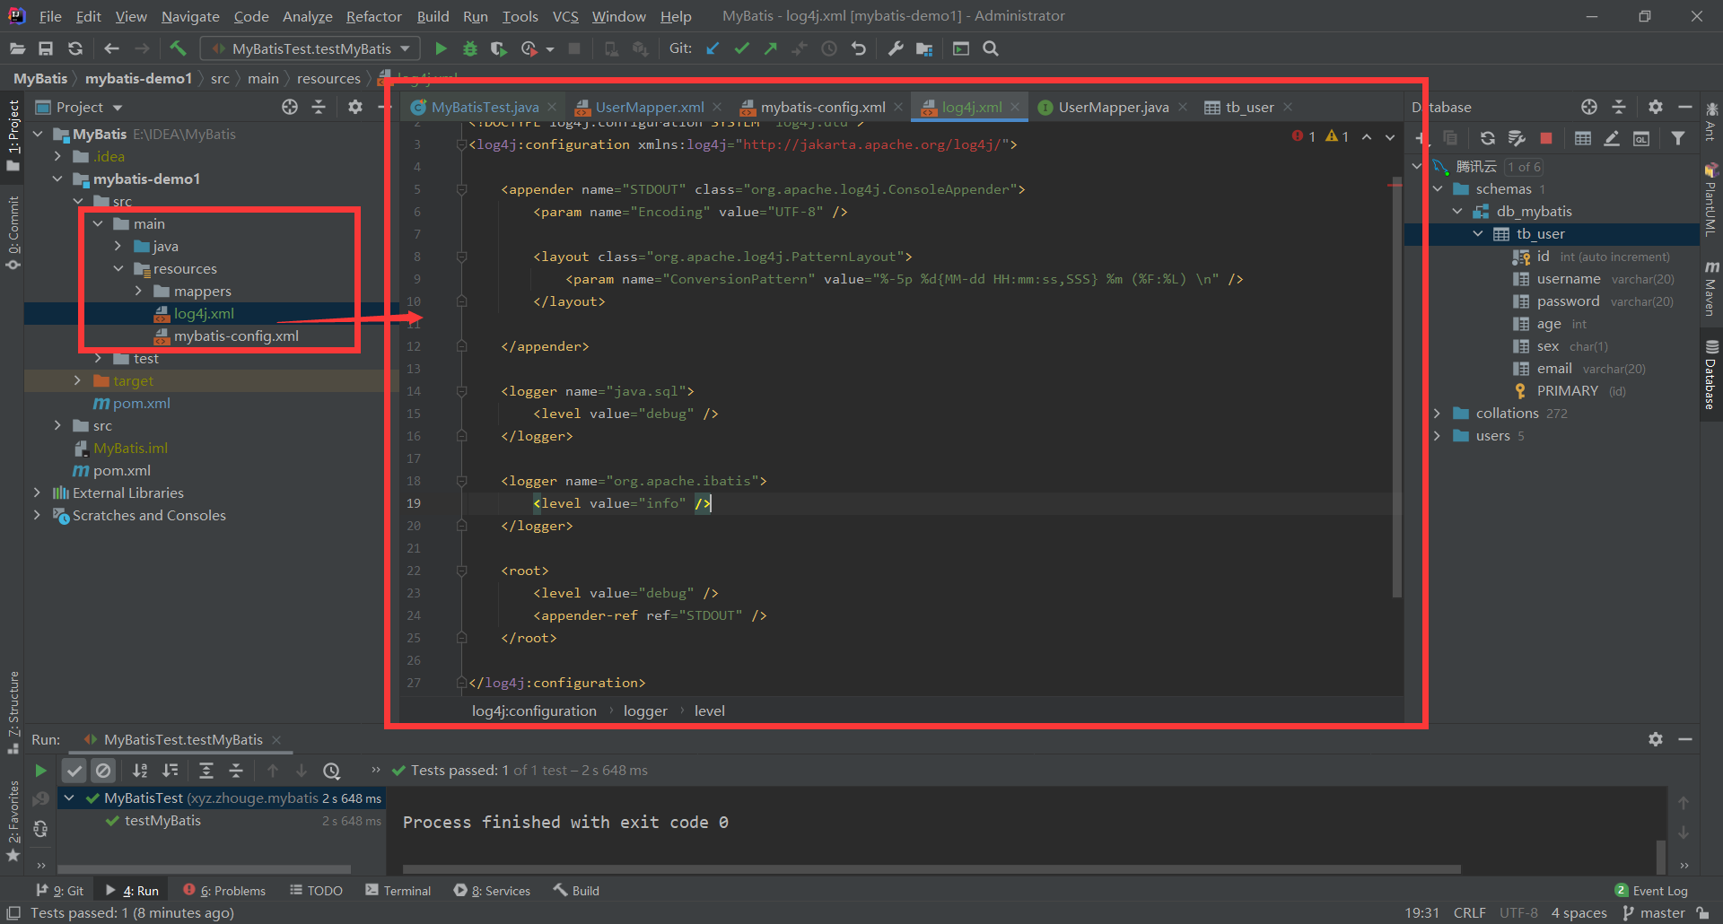Screen dimensions: 1723x924
Task: Click the Open folder icon in main toolbar
Action: (x=17, y=48)
